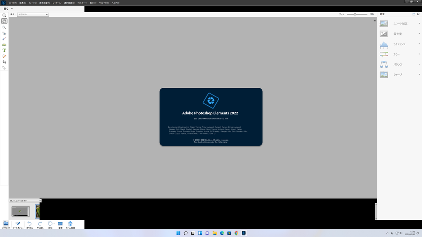Open the Photo Bin file filter dropdown

tap(25, 201)
